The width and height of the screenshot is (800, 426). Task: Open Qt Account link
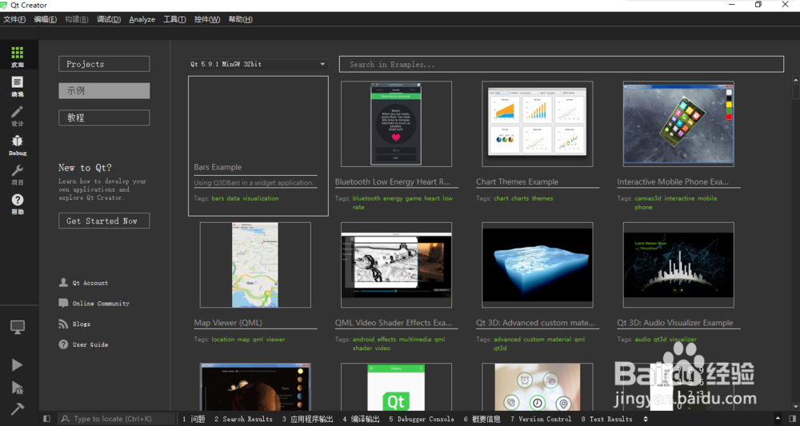[x=90, y=283]
